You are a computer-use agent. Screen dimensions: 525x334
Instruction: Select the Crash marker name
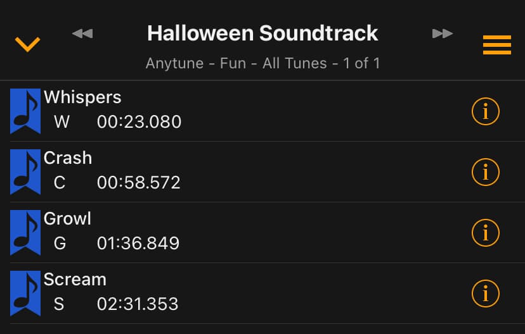(68, 158)
